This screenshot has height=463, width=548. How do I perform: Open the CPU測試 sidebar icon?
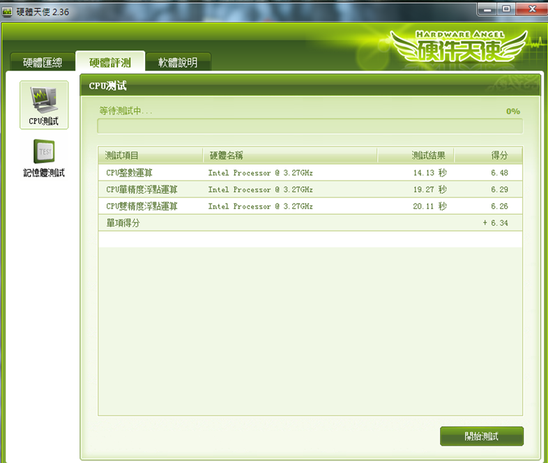[44, 105]
